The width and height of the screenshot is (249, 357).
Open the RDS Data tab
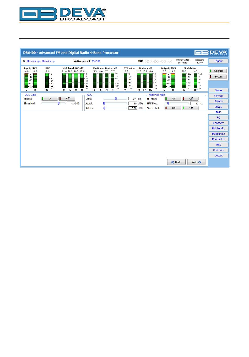pyautogui.click(x=218, y=150)
